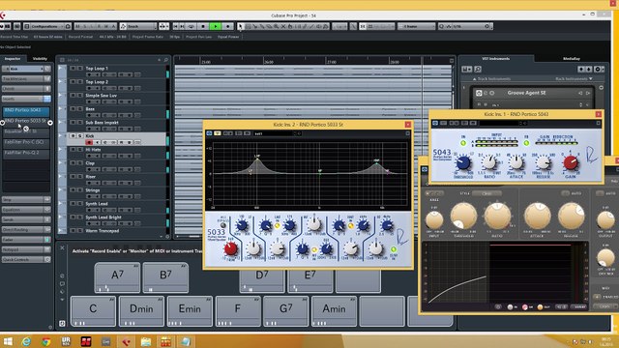Select FabFilter Pro-Q 2 insert slot
Viewport: 619px width, 348px height.
pyautogui.click(x=26, y=154)
